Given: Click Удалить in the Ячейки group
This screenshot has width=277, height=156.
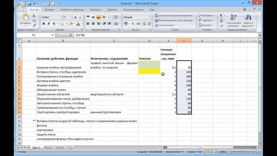Looking at the screenshot, I should click(x=206, y=20).
